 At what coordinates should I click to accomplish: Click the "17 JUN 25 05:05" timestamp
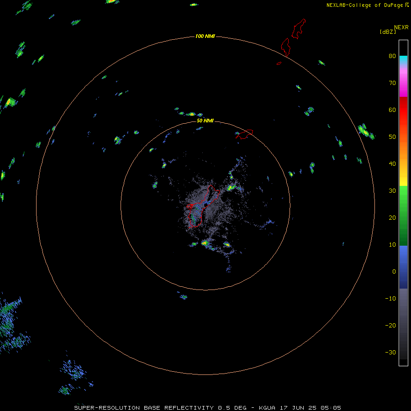(x=311, y=408)
